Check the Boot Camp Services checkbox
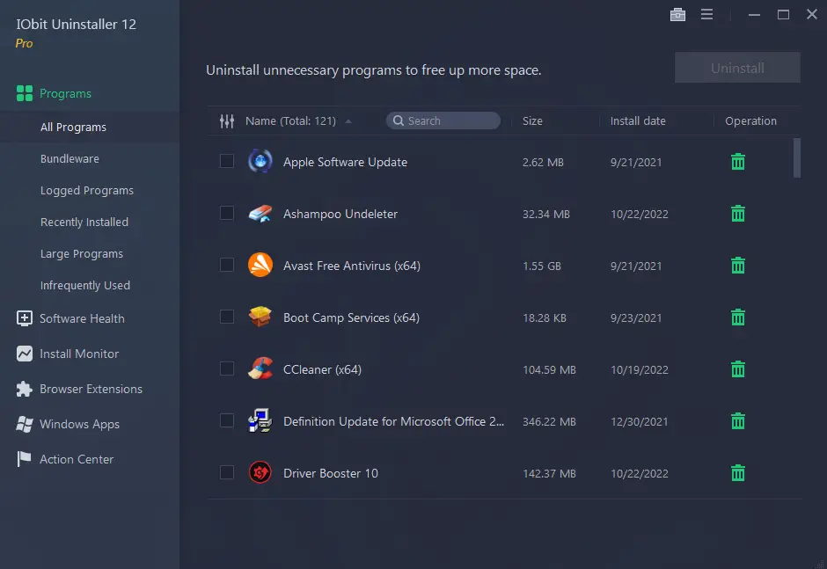Image resolution: width=827 pixels, height=569 pixels. click(227, 317)
